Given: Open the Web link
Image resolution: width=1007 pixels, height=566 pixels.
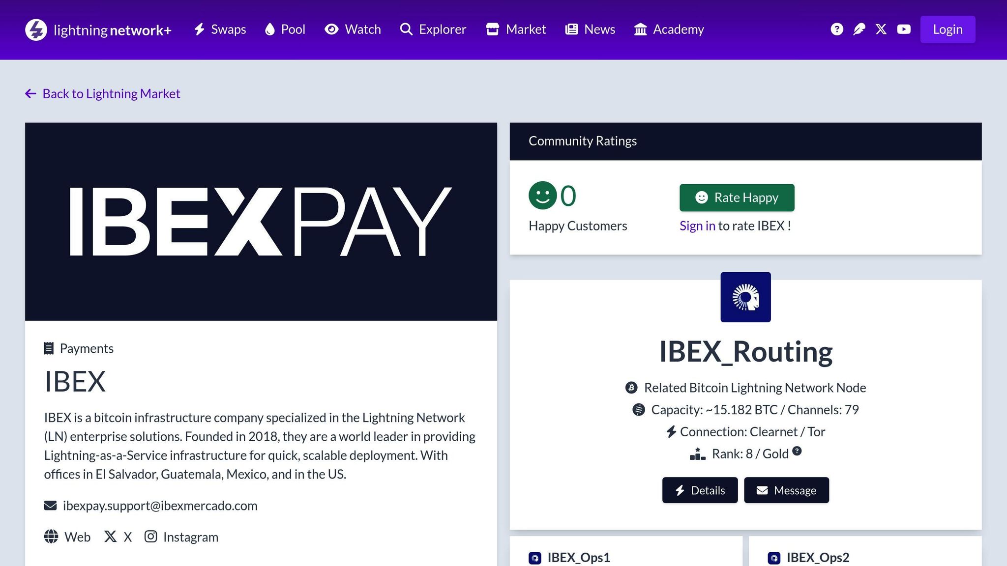Looking at the screenshot, I should tap(77, 537).
